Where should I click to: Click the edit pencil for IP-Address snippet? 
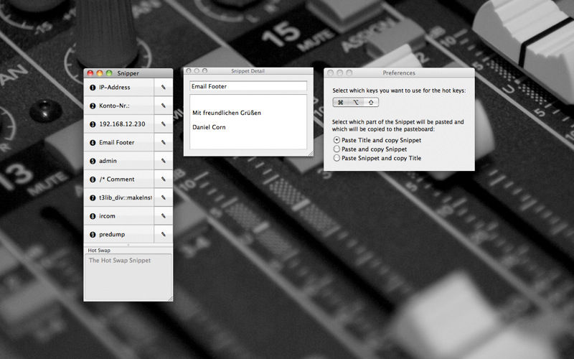point(164,87)
